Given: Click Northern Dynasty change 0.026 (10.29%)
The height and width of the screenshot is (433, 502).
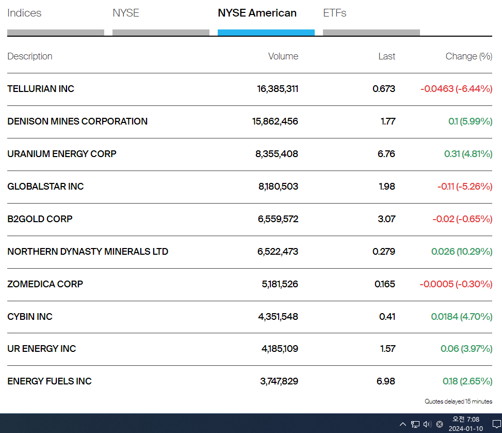Looking at the screenshot, I should click(462, 252).
